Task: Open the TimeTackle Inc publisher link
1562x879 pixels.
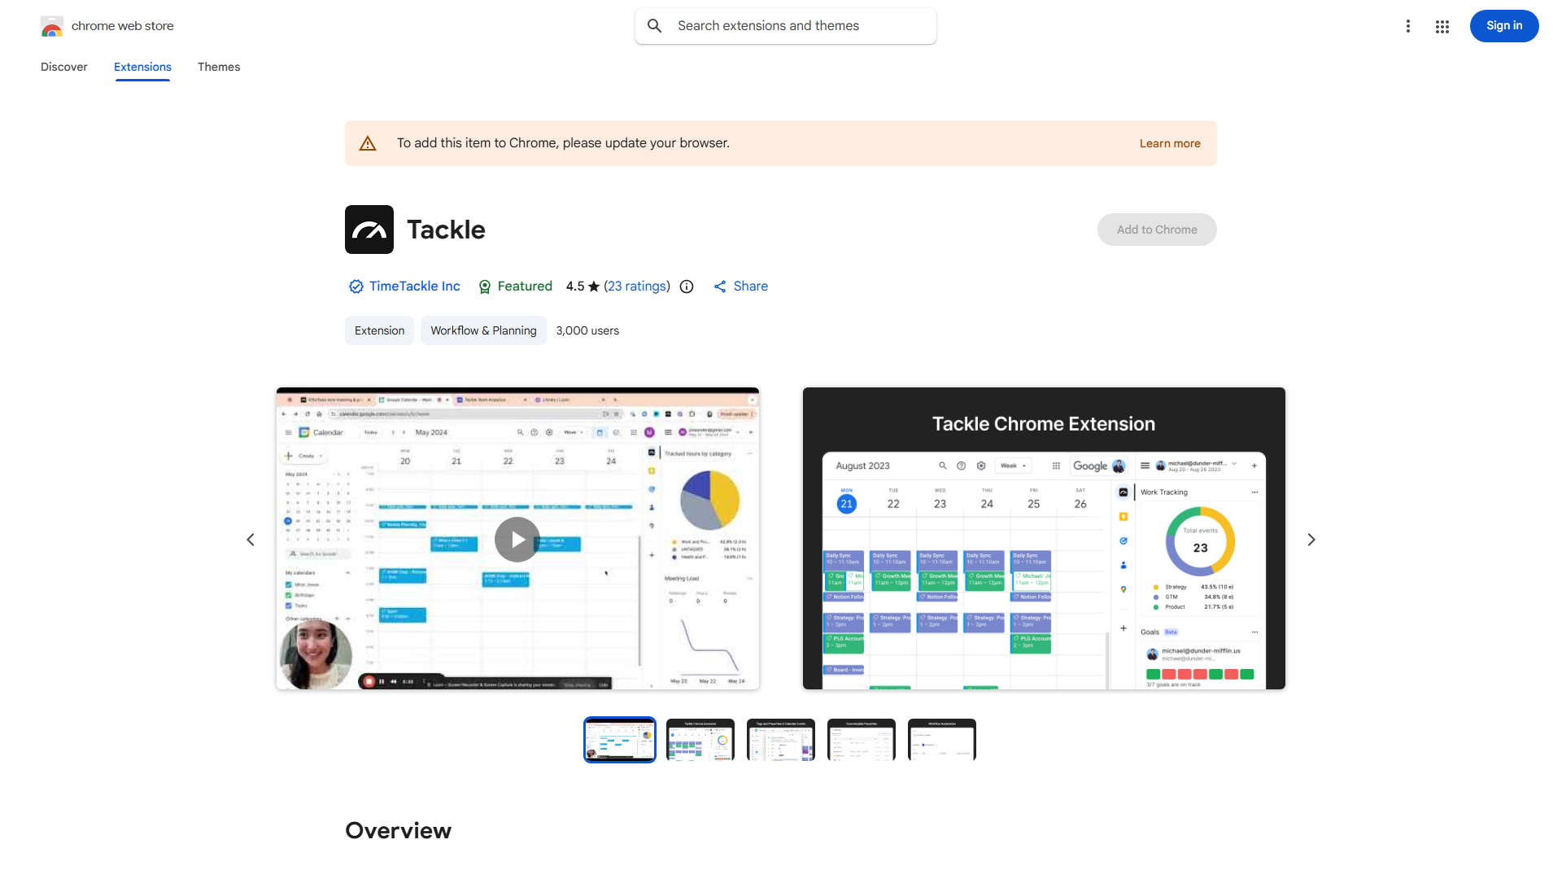Action: point(414,286)
